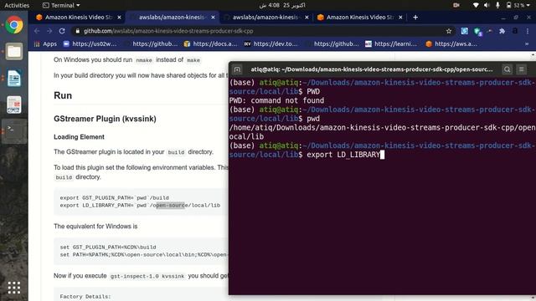Go forward in Chrome
536x301 pixels.
(49, 31)
